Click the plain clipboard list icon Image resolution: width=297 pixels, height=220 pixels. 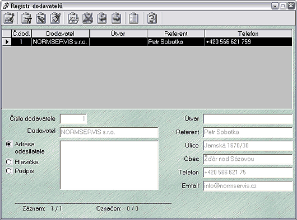pyautogui.click(x=134, y=18)
